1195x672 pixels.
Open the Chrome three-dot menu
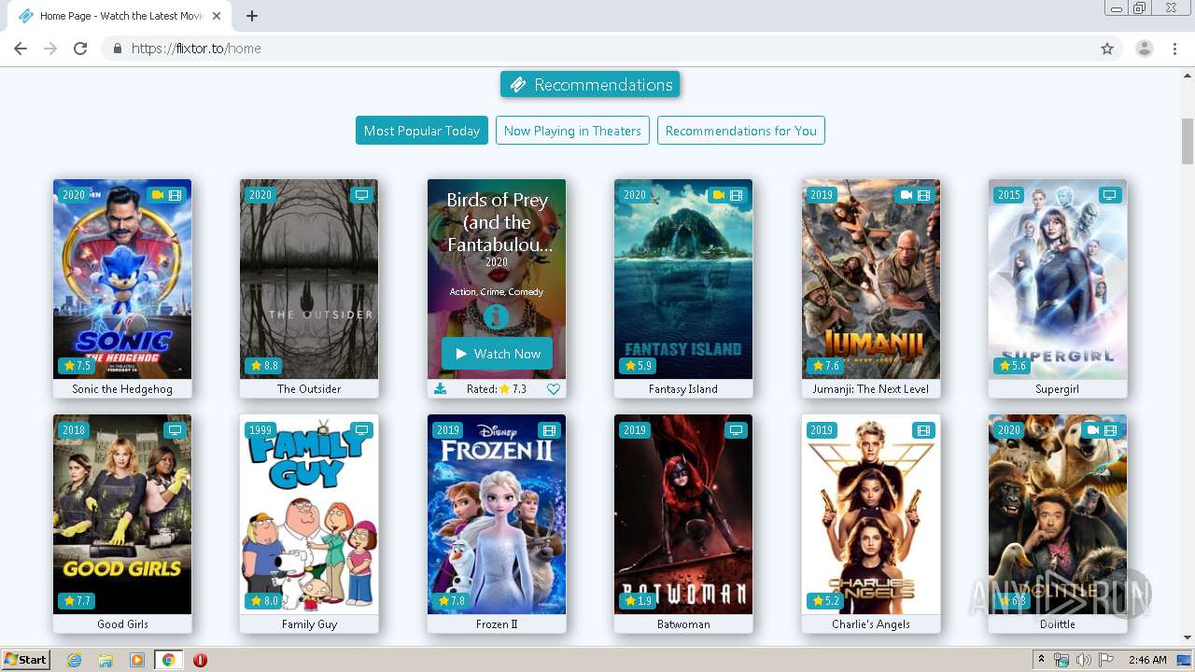coord(1175,49)
